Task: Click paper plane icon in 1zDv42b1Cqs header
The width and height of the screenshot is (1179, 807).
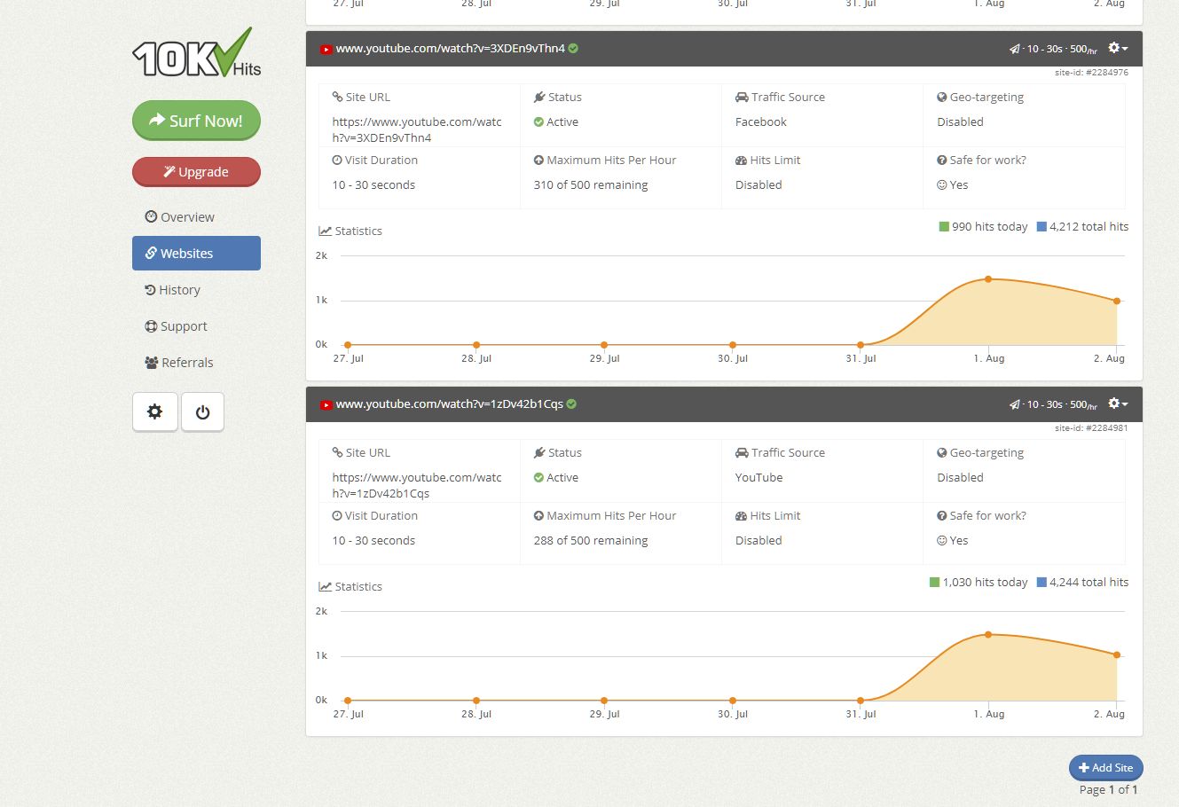Action: tap(1015, 405)
